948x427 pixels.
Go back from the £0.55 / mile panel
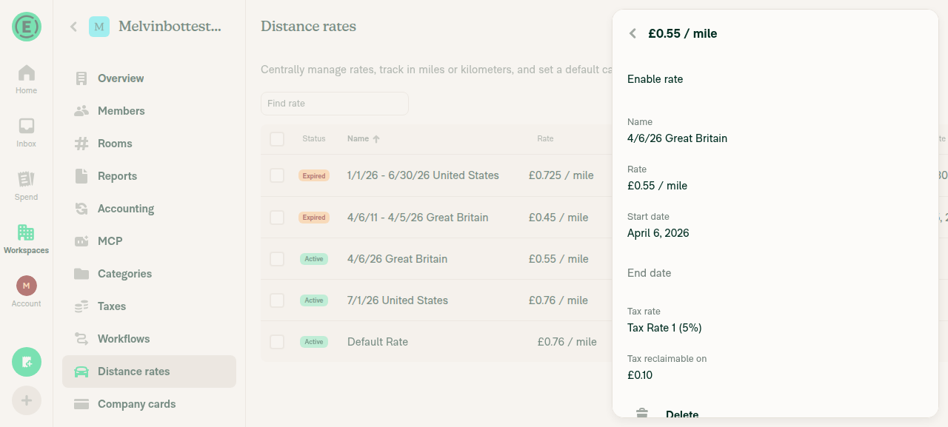632,33
